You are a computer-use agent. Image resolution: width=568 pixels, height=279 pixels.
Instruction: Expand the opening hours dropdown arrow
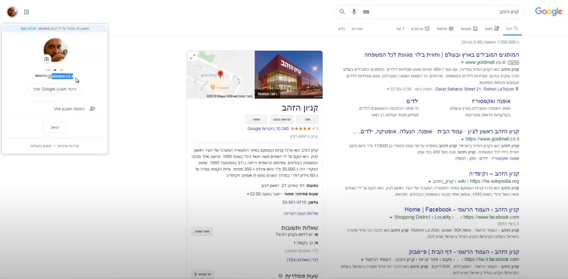pos(248,194)
